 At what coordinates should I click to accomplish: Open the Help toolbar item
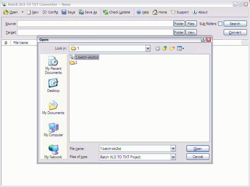pyautogui.click(x=142, y=12)
